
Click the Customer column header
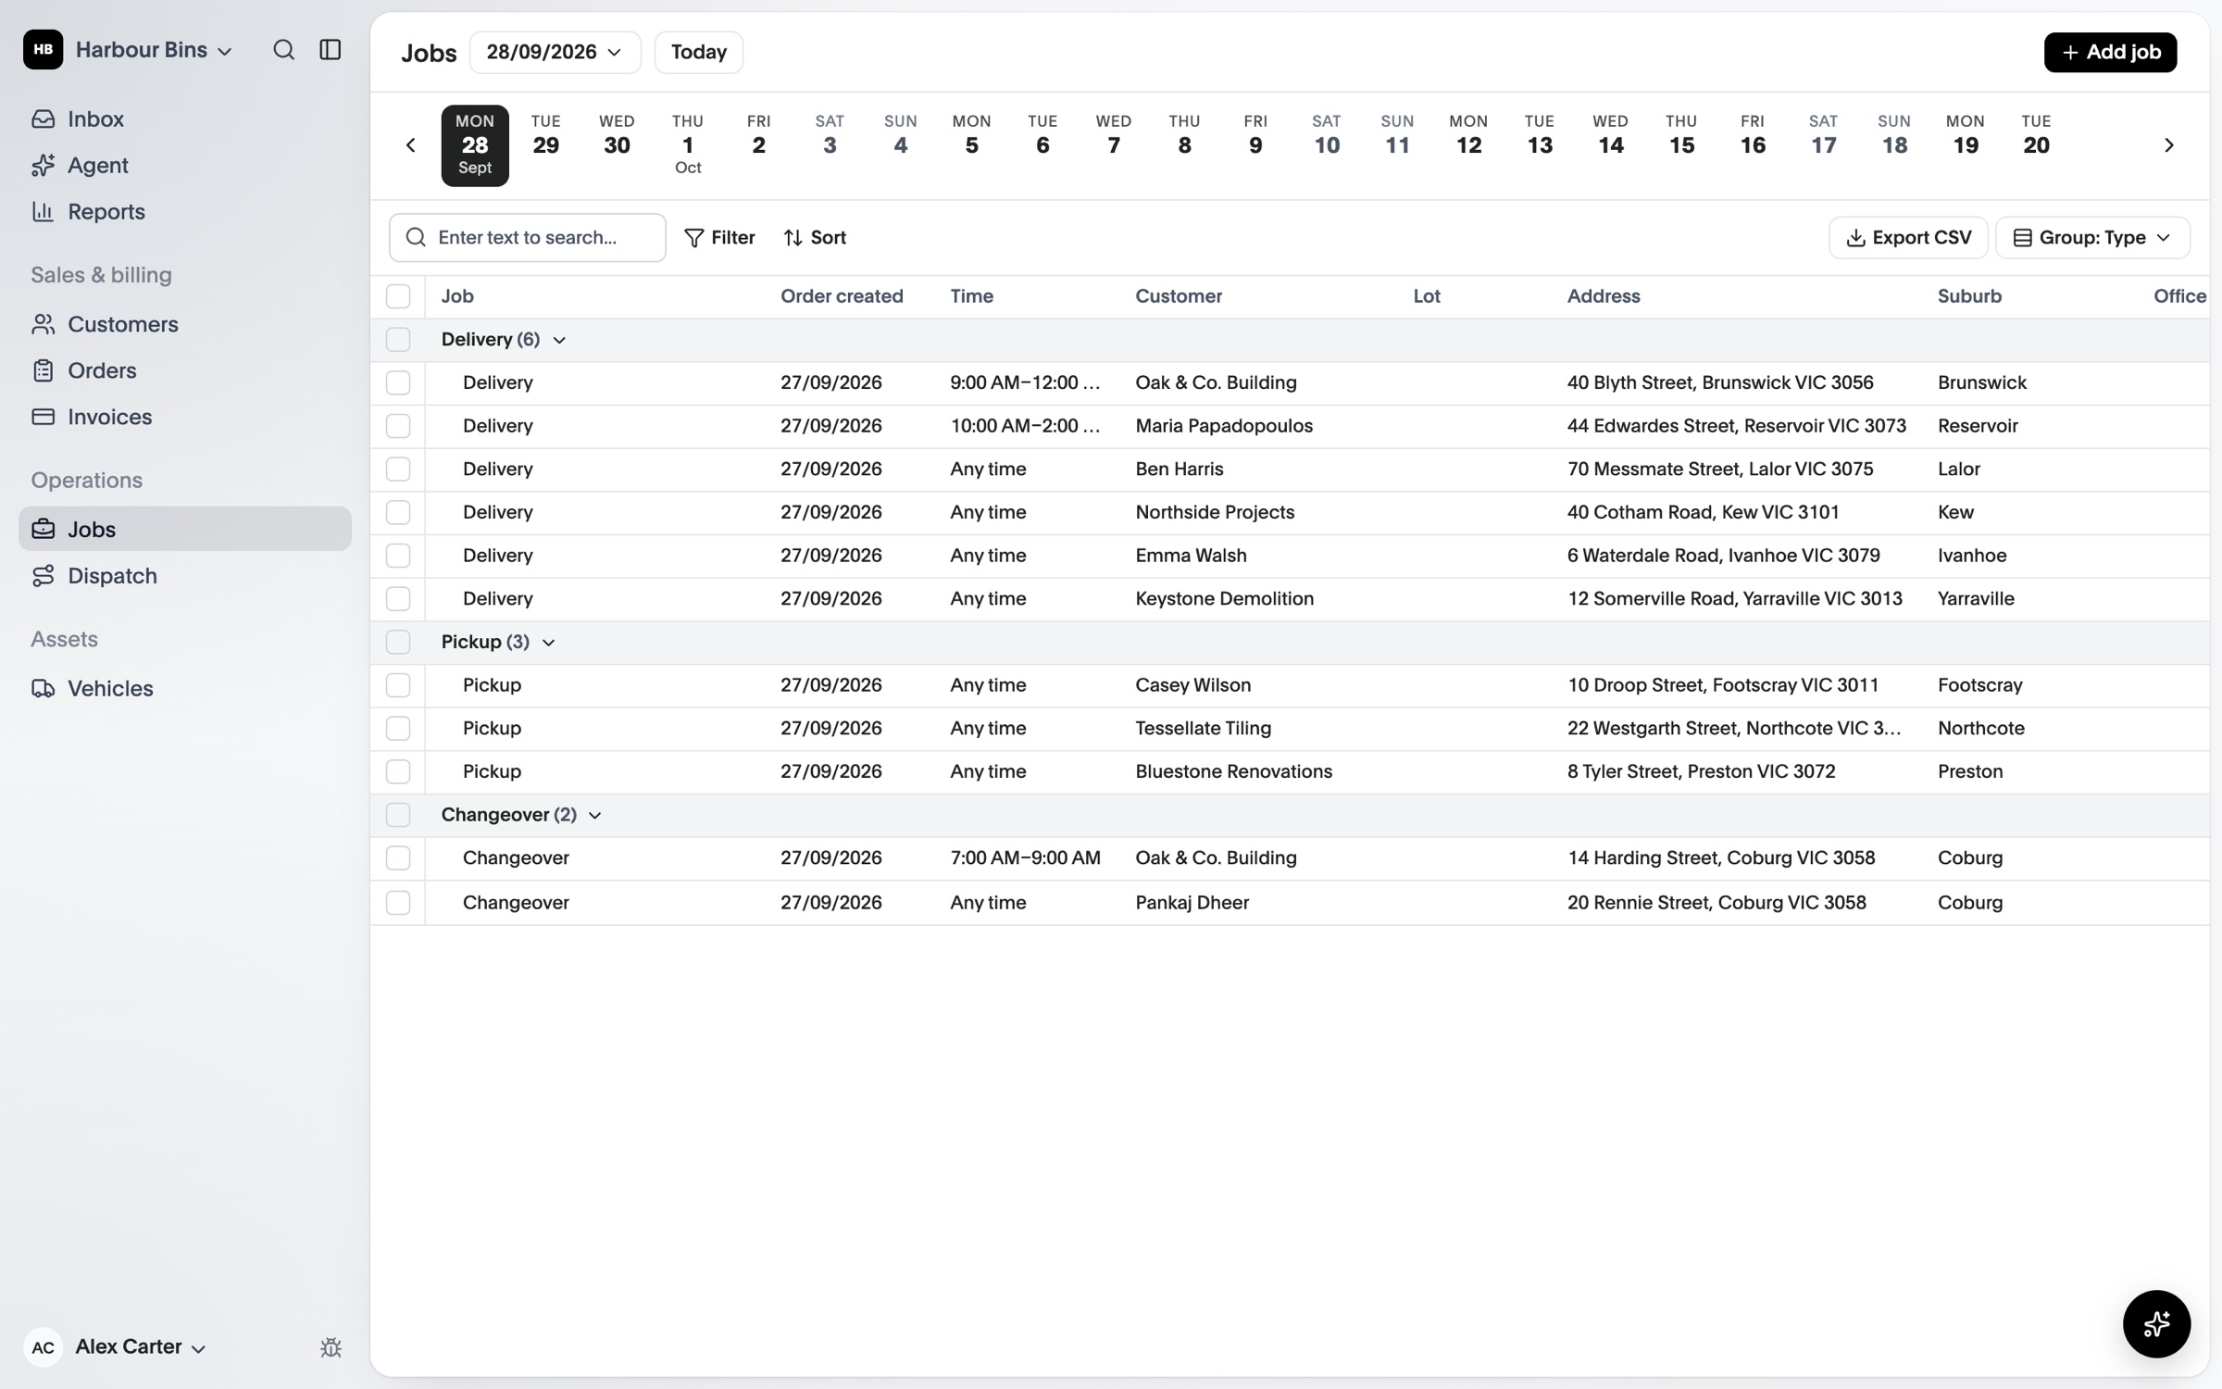tap(1178, 296)
